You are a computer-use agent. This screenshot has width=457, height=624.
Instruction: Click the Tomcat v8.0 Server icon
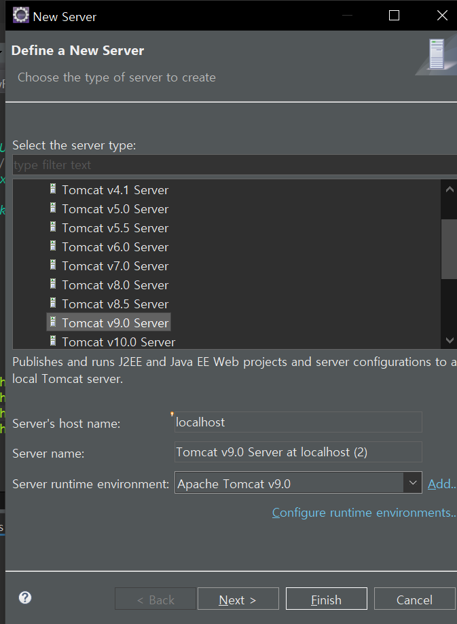coord(52,284)
